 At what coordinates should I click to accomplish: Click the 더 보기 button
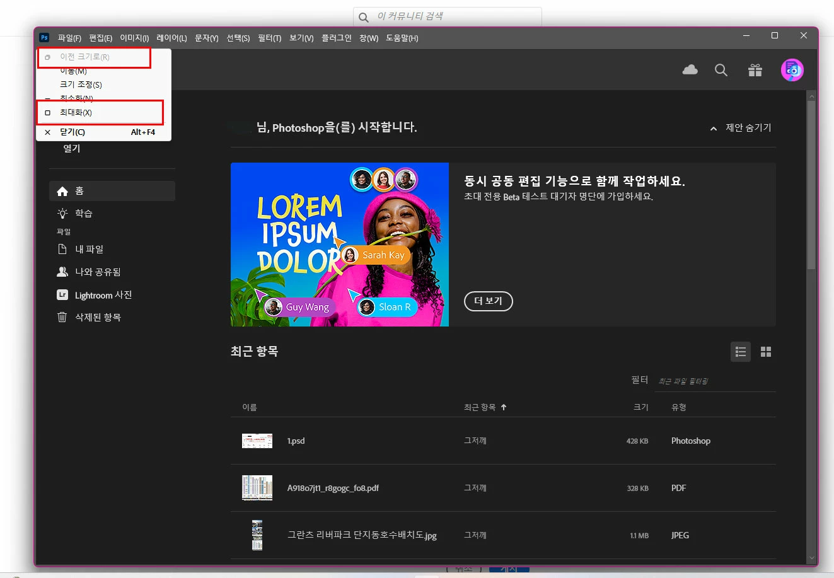tap(489, 301)
